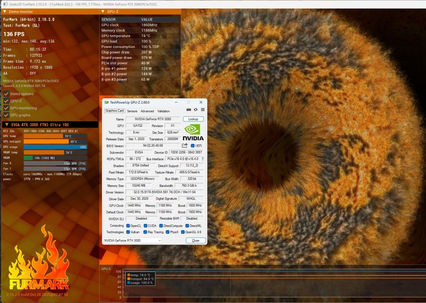Viewport: 426px width, 303px height.
Task: Click the VRAM 14% (1442 MB) bar
Action: click(x=55, y=158)
